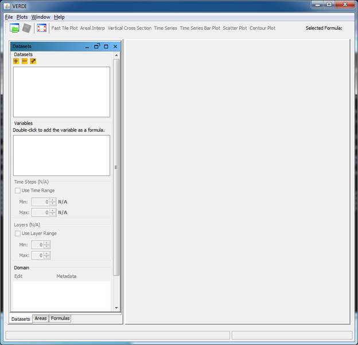The image size is (358, 345).
Task: Add a dataset with the yellow plus icon
Action: click(x=16, y=61)
